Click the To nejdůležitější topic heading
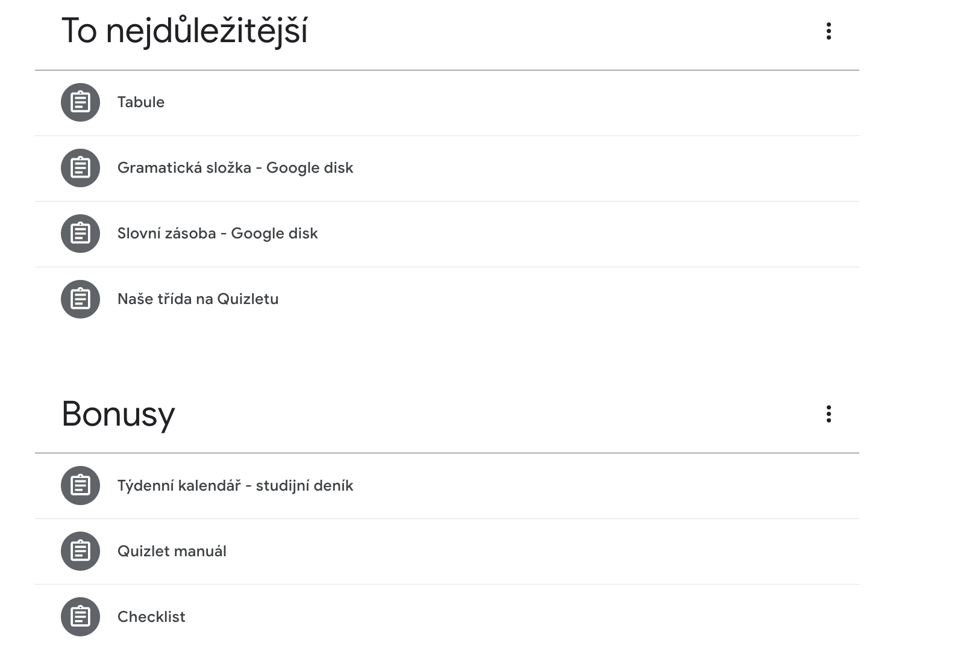Viewport: 975px width, 658px height. coord(184,31)
